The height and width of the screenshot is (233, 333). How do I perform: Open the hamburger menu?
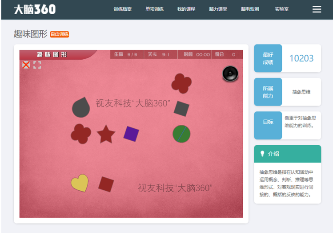pyautogui.click(x=317, y=9)
